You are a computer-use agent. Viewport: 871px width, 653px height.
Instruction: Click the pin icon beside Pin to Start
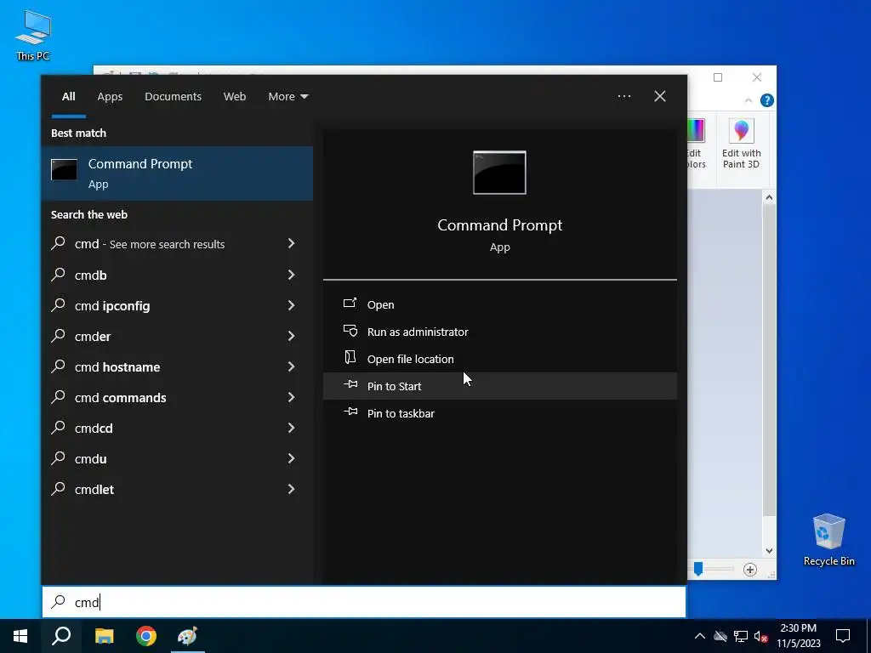tap(350, 384)
